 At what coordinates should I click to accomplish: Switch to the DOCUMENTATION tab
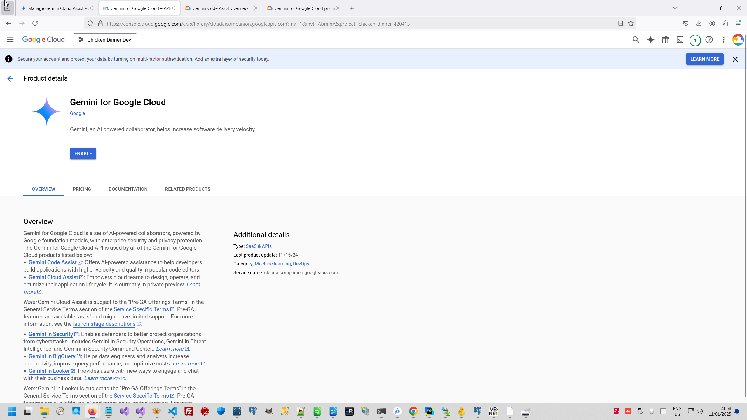128,189
